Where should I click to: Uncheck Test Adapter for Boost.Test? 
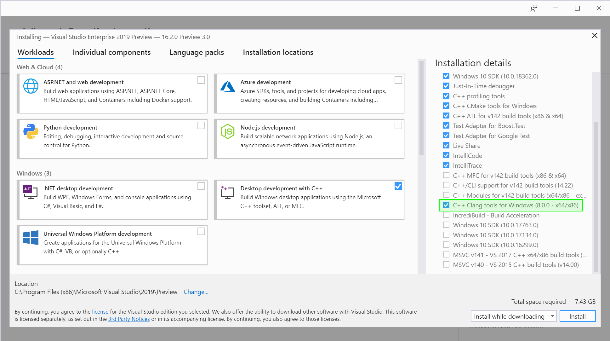click(446, 125)
